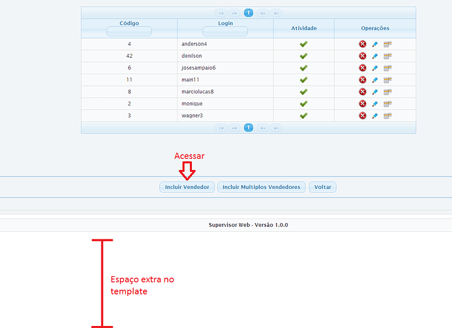Toggle activity checkmark for monique
452x328 pixels.
click(303, 104)
